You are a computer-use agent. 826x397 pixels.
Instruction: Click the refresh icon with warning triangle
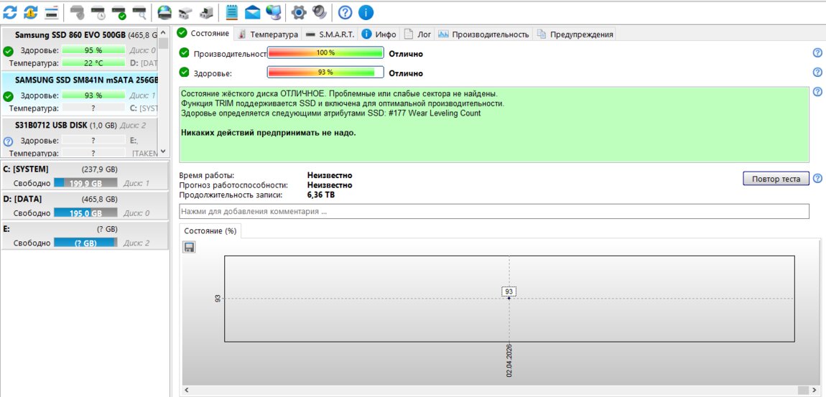click(31, 11)
